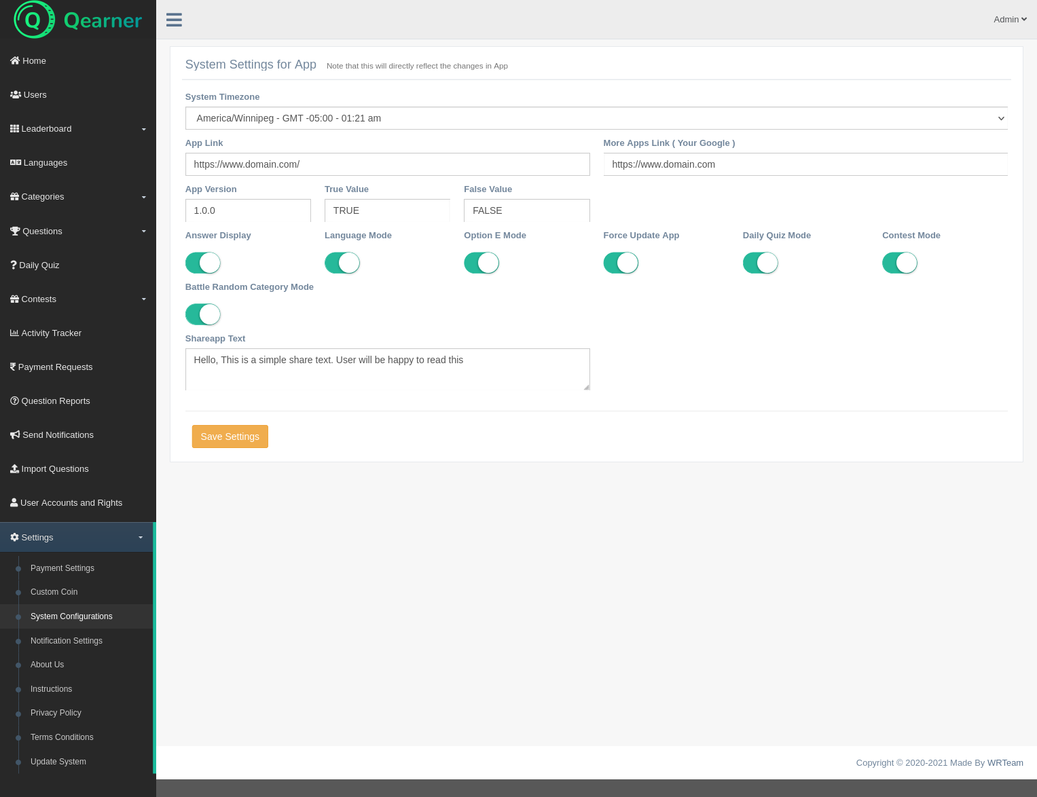Image resolution: width=1037 pixels, height=797 pixels.
Task: Expand the Categories submenu arrow
Action: coord(144,197)
